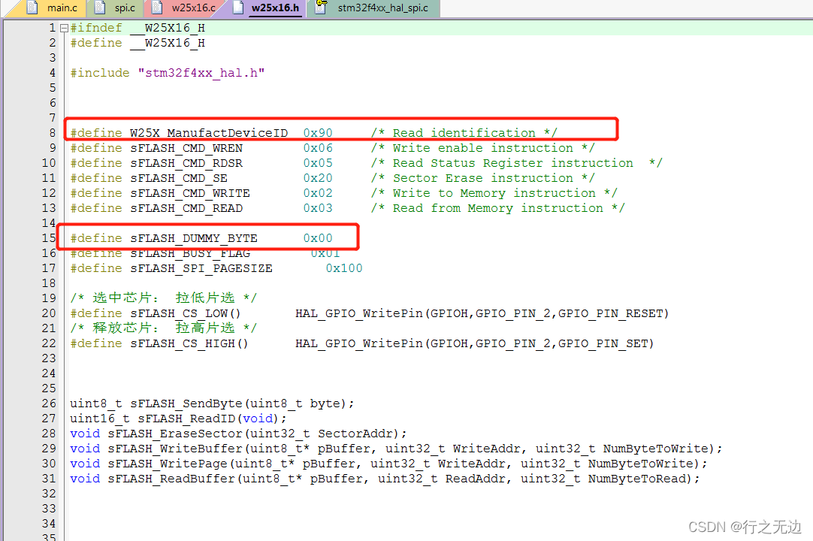813x541 pixels.
Task: Click the 0x05 value
Action: pyautogui.click(x=318, y=163)
